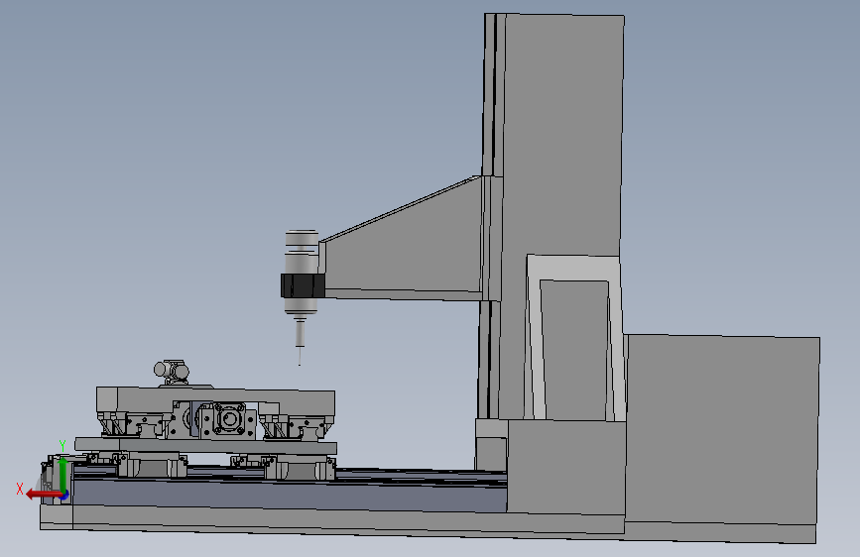Select the thin cutting tool tip below the spindle
860x557 pixels.
click(300, 357)
